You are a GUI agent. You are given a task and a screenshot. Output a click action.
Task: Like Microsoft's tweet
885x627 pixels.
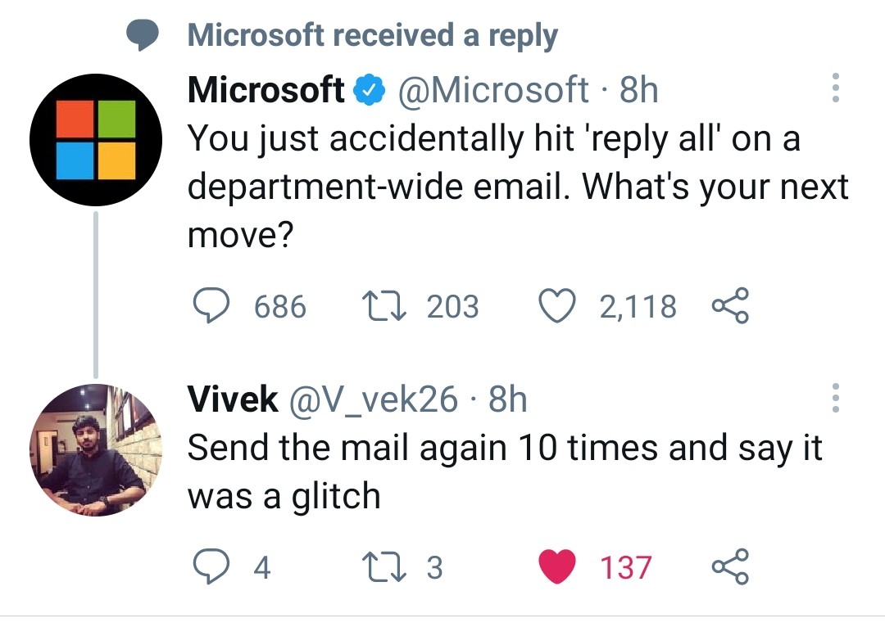click(555, 307)
